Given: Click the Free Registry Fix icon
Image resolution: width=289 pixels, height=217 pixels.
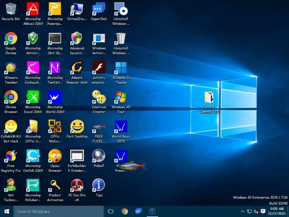Looking at the screenshot, I should [x=11, y=156].
